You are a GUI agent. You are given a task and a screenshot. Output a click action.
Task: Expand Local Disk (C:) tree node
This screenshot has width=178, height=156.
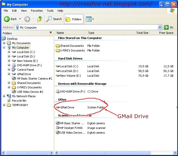click(9, 52)
